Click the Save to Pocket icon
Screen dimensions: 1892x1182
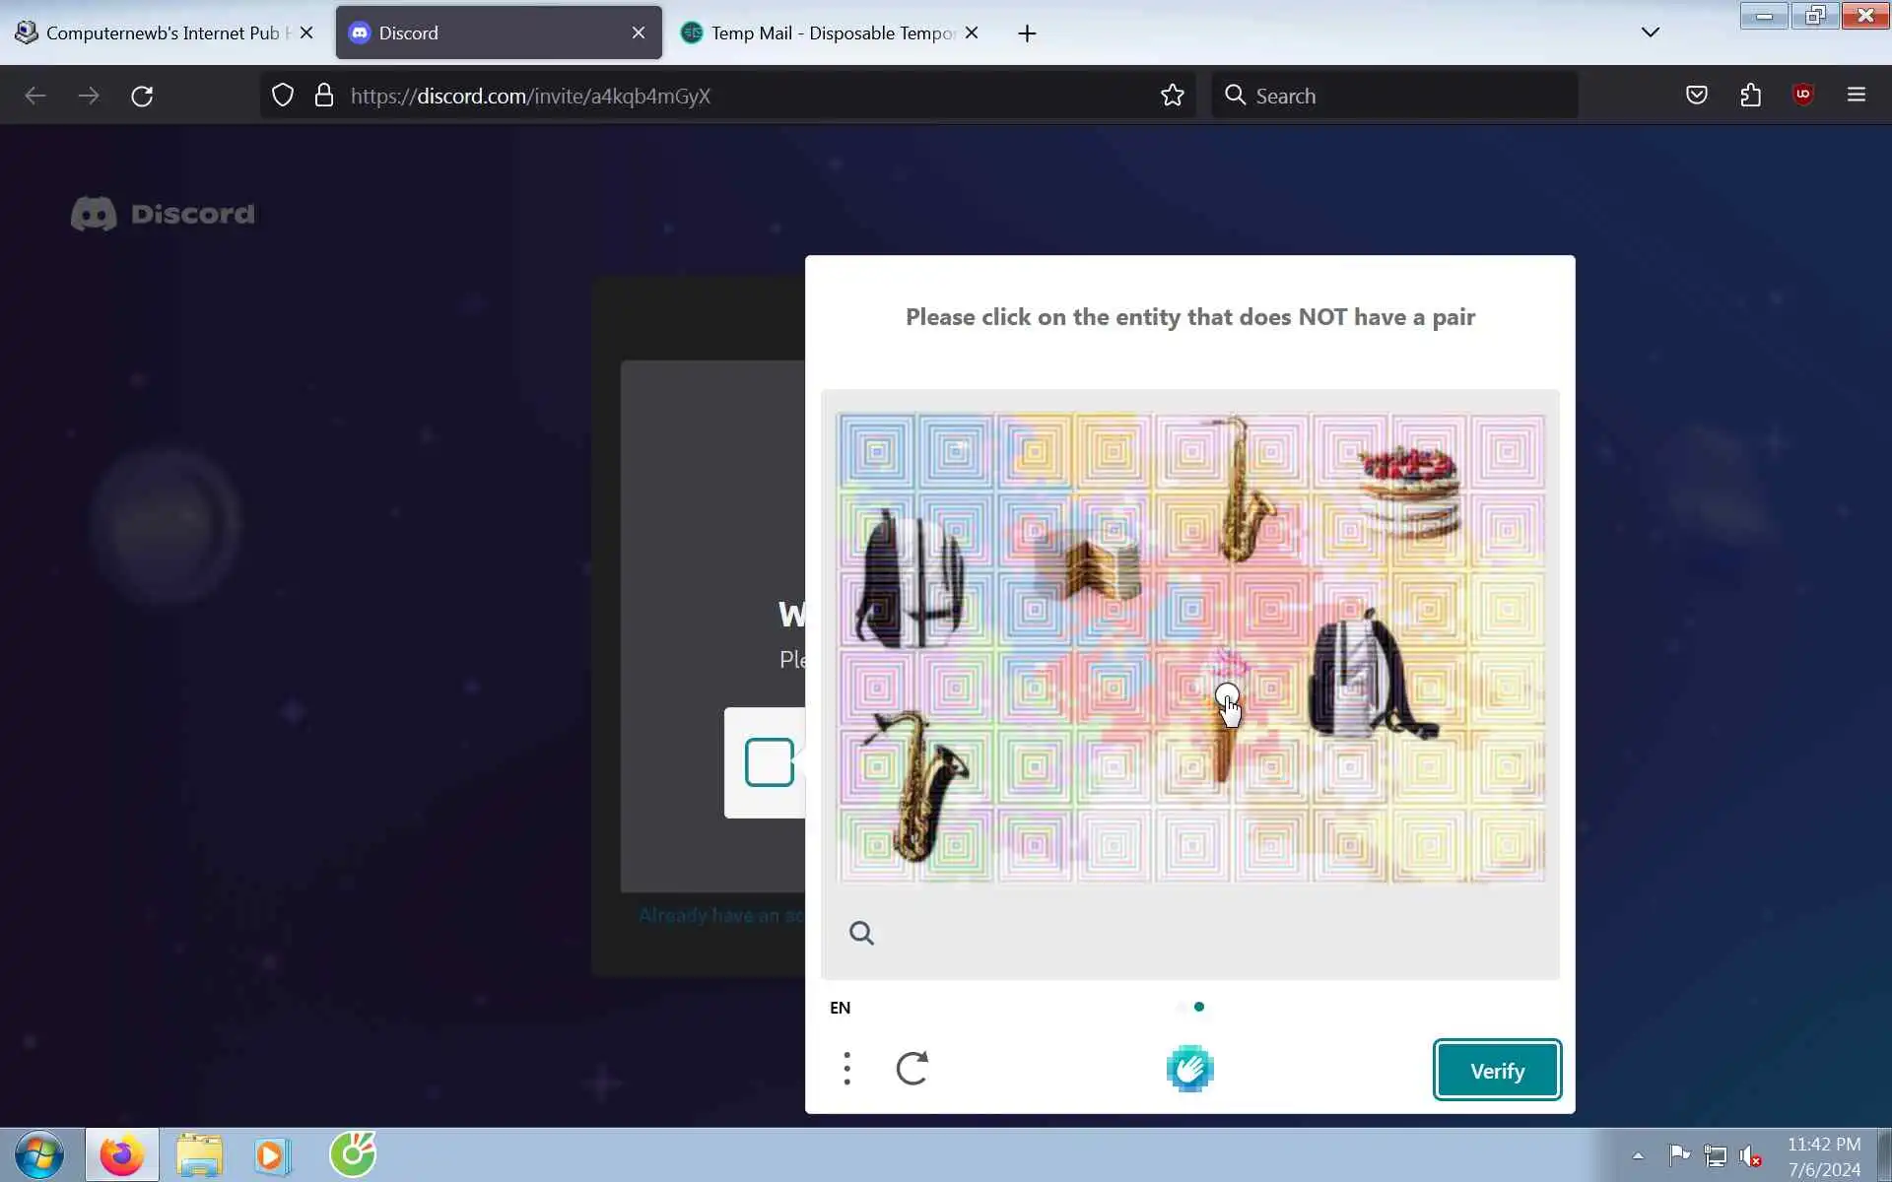1696,96
